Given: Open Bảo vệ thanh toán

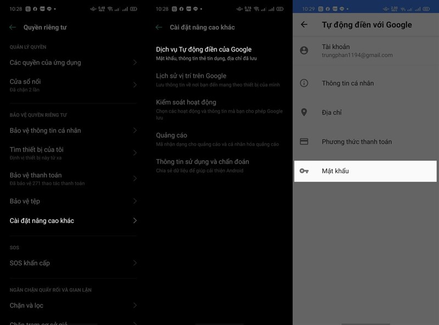Looking at the screenshot, I should tap(73, 179).
